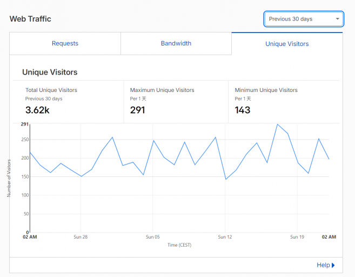Select the Unique Visitors tab
The image size is (355, 277).
coord(287,44)
